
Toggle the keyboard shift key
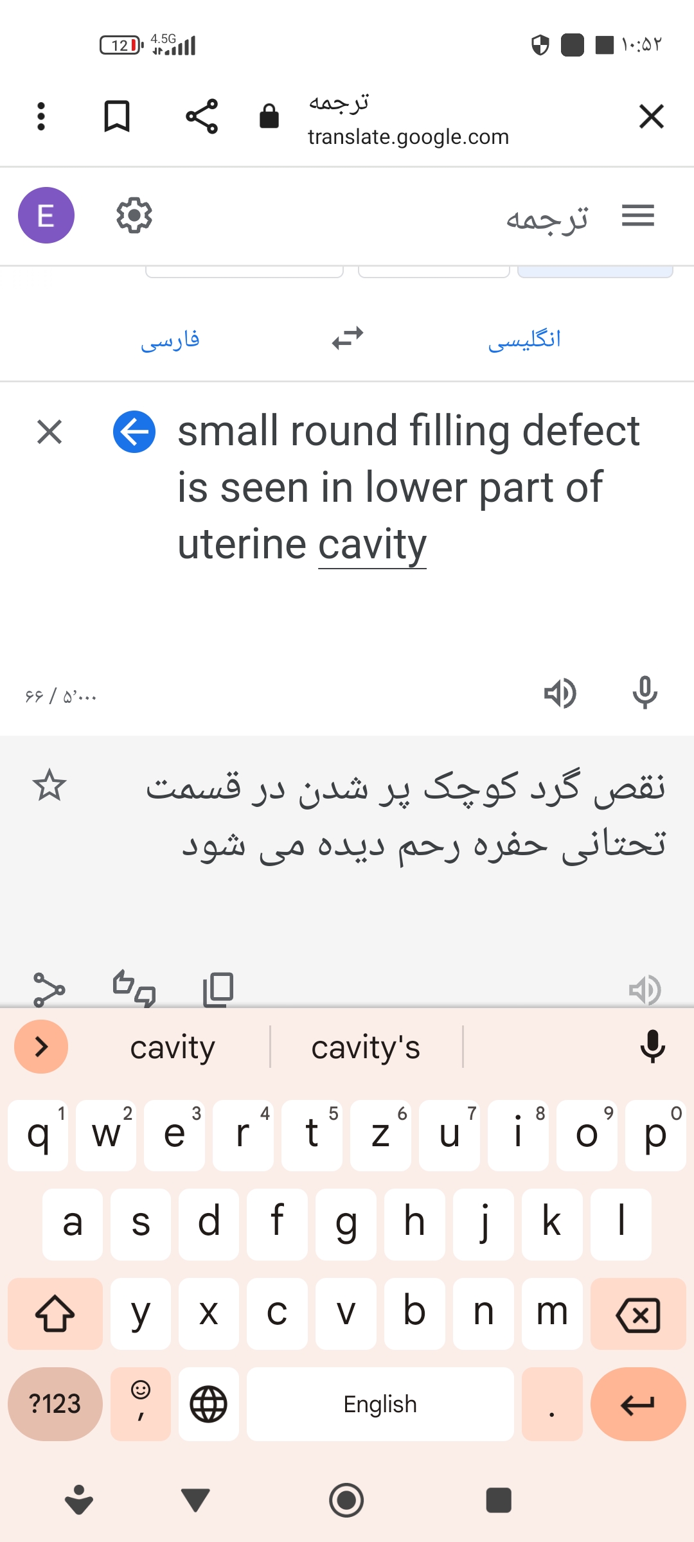pos(55,1313)
